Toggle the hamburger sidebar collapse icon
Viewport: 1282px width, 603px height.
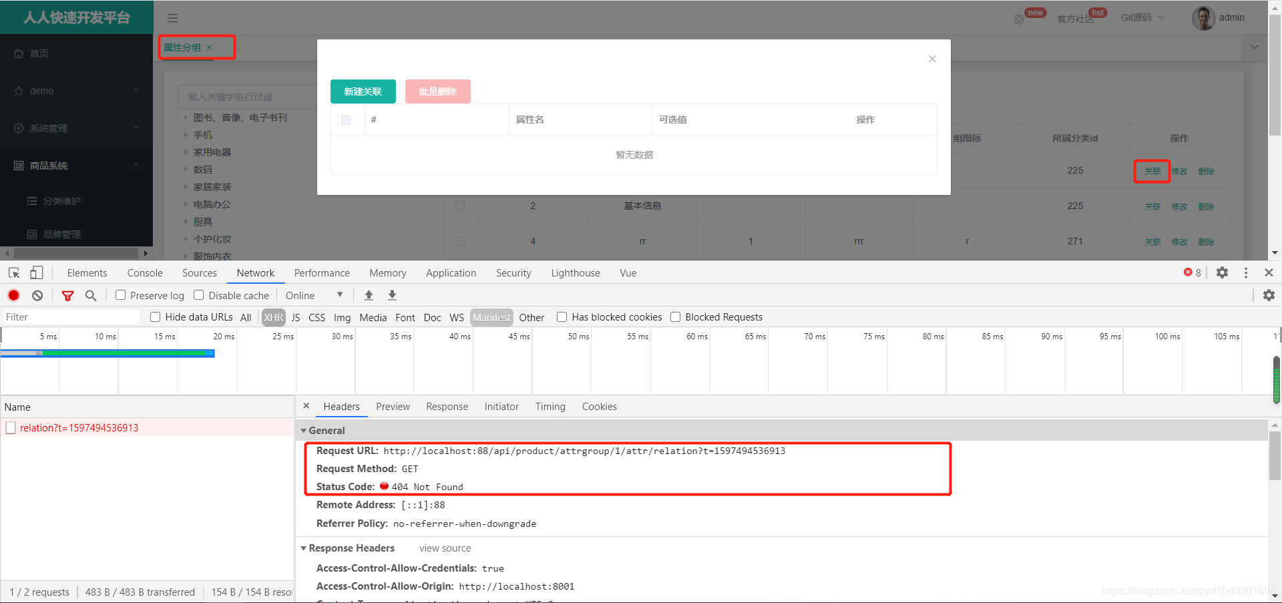click(173, 18)
